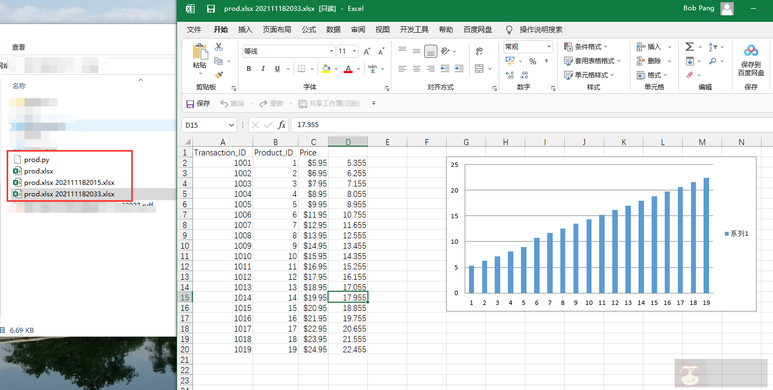Open the font color swatch dropdown
Viewport: 773px width, 390px height.
click(x=359, y=69)
